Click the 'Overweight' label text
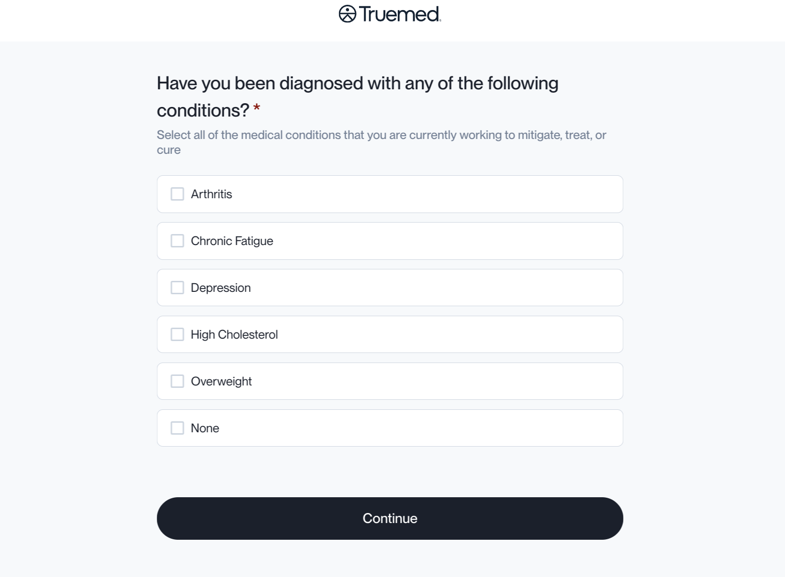785x577 pixels. click(221, 382)
